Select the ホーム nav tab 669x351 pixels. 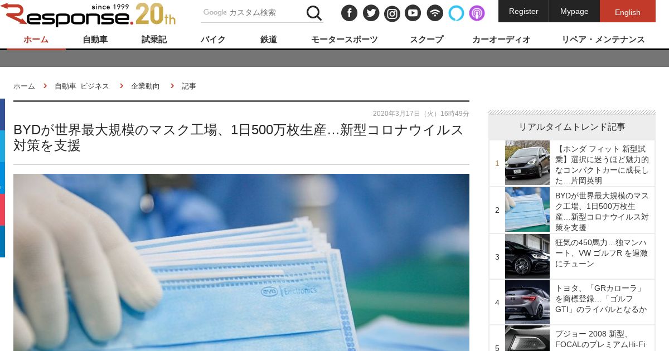(x=36, y=40)
